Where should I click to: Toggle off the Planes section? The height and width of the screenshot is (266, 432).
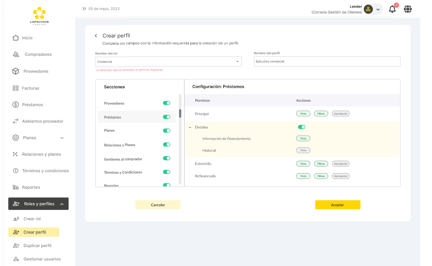tap(166, 130)
